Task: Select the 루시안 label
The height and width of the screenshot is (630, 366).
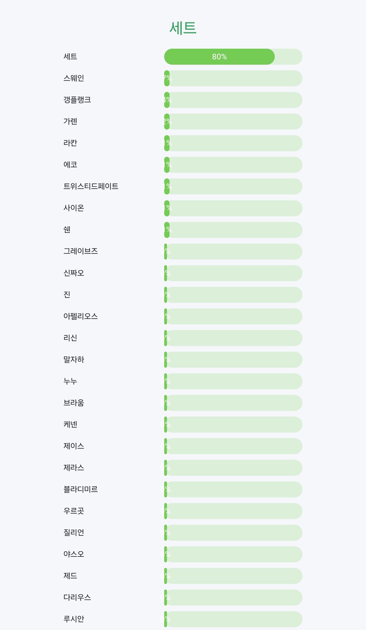Action: pos(74,619)
